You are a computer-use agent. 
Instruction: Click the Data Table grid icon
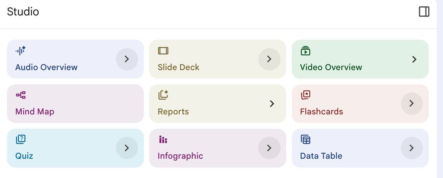pos(305,139)
